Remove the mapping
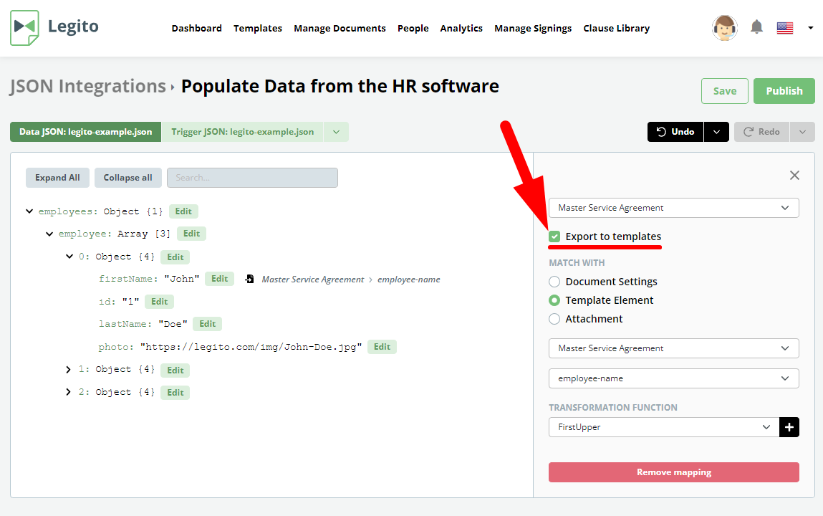This screenshot has height=516, width=823. [674, 472]
